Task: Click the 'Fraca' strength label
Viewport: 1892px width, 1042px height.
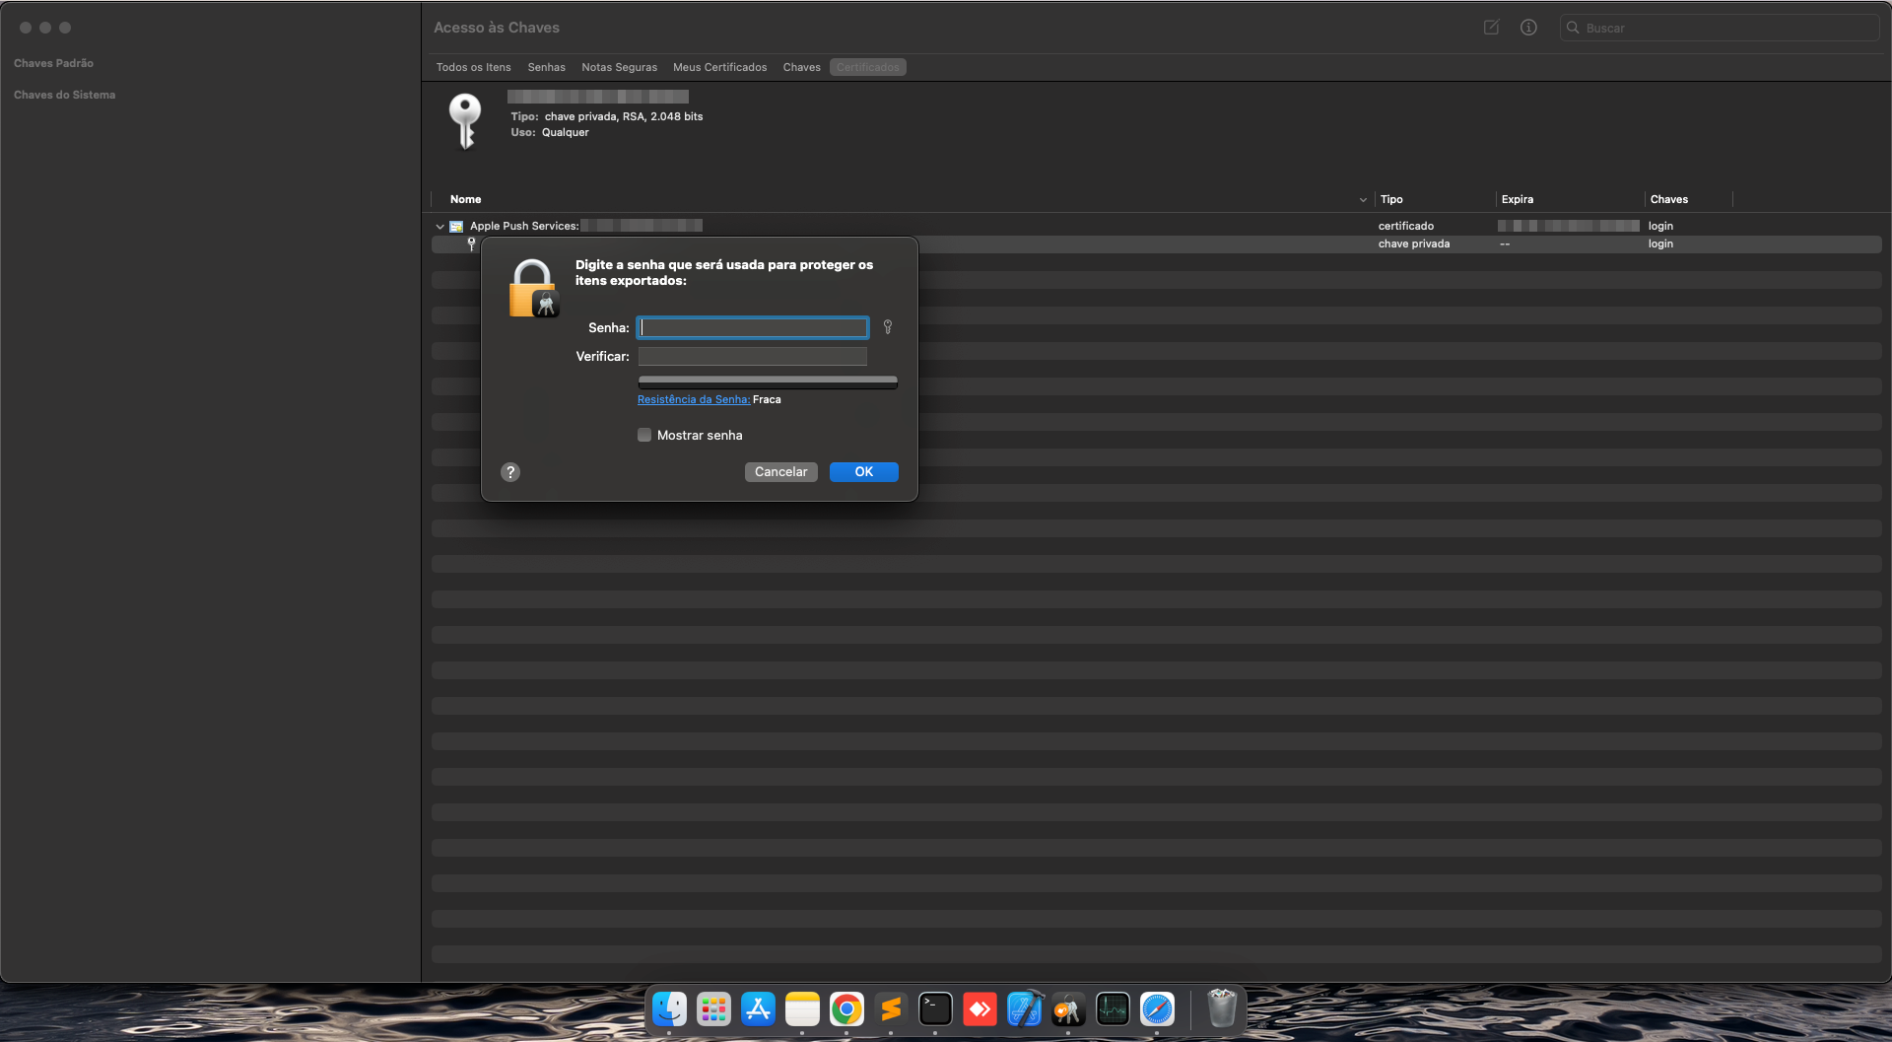Action: (767, 399)
